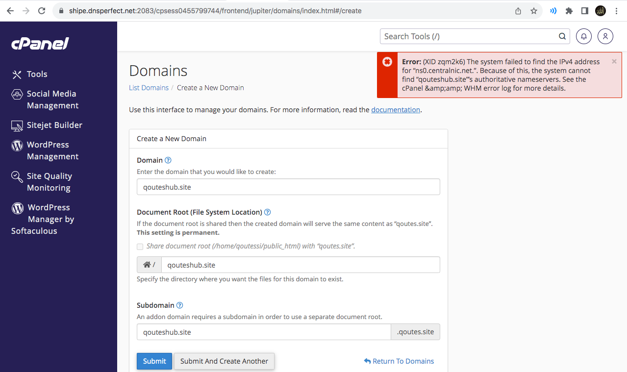Open Tools in the sidebar
The width and height of the screenshot is (627, 372).
[x=37, y=74]
